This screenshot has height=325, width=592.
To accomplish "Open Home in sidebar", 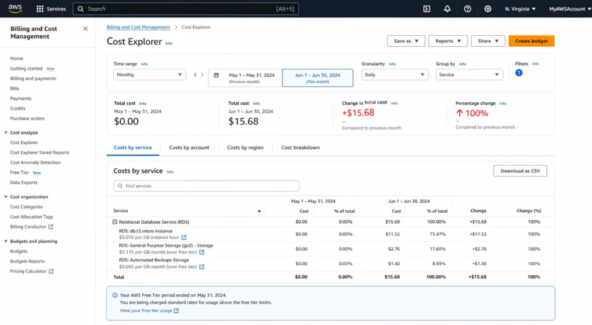I will 17,58.
